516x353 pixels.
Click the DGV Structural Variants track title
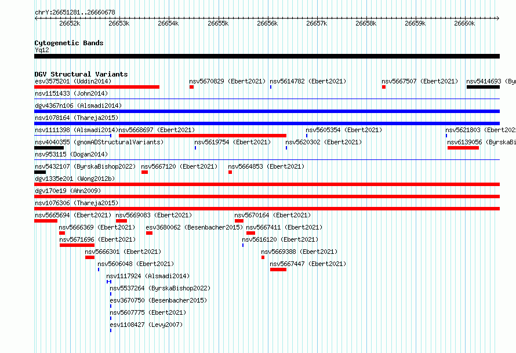(81, 74)
